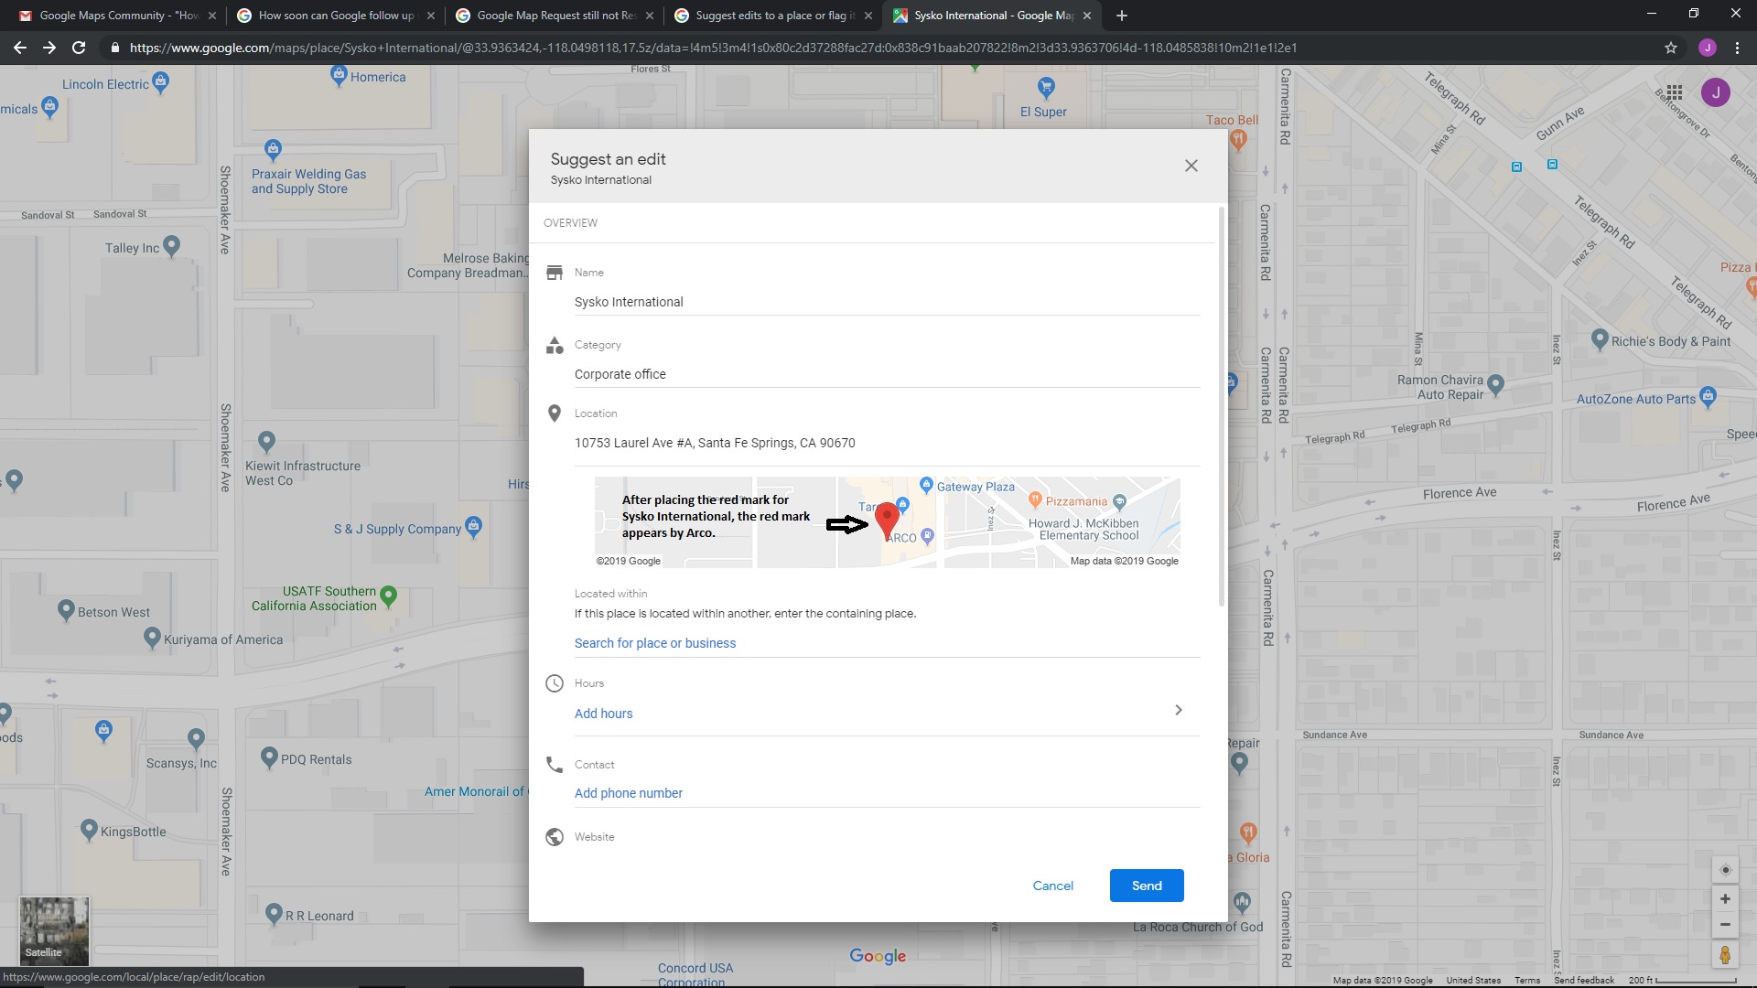Viewport: 1757px width, 988px height.
Task: Zoom in with the plus button
Action: 1724,898
